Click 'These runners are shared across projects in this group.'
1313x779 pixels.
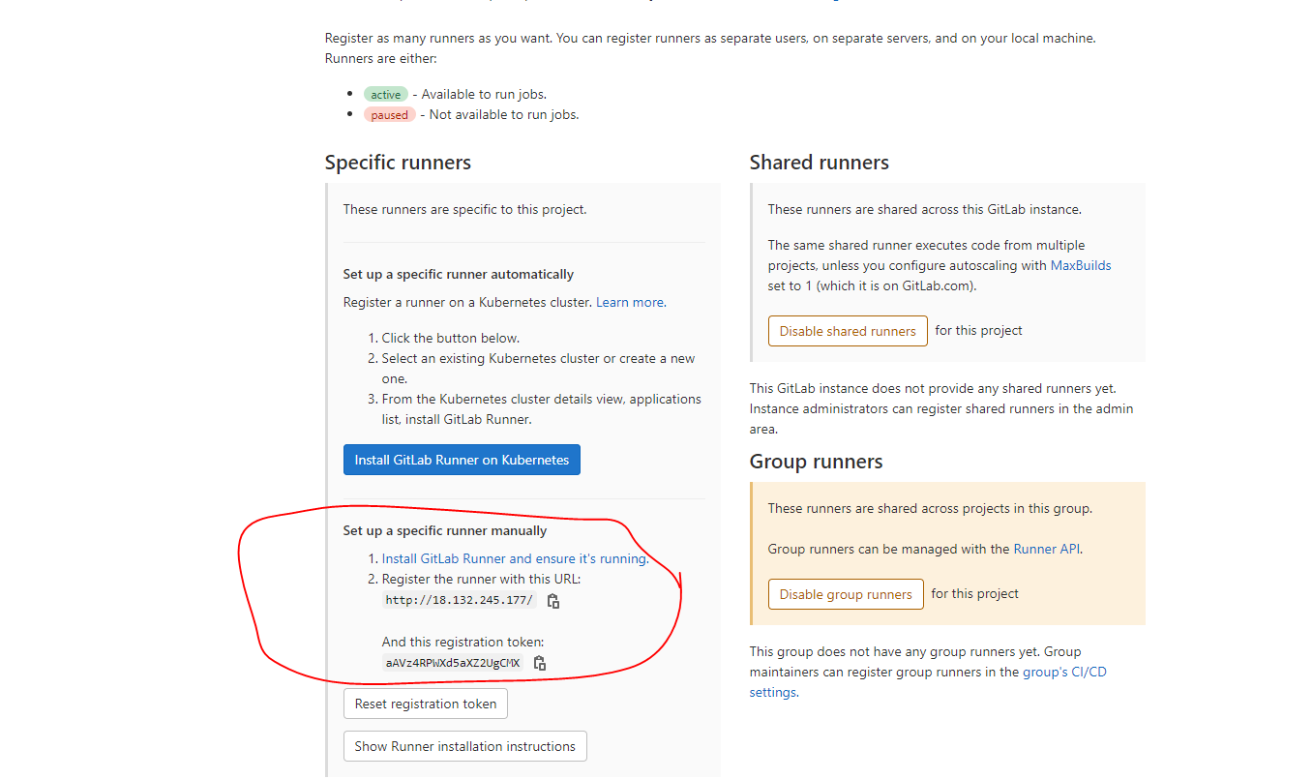(x=930, y=508)
